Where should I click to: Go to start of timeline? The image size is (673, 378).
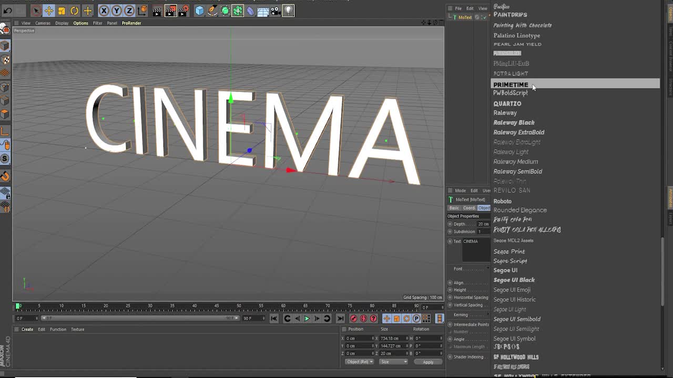point(274,318)
